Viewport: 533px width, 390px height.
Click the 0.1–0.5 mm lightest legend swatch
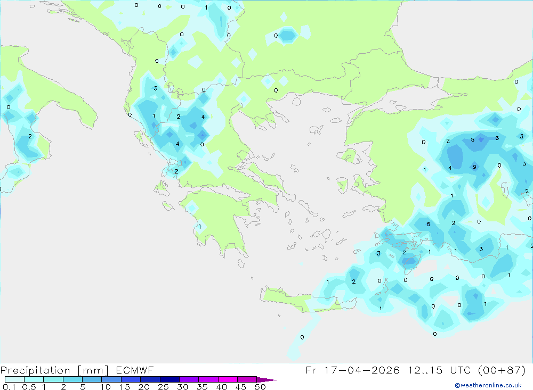[x=14, y=379]
